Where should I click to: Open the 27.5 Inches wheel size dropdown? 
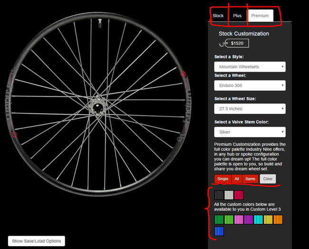[x=250, y=109]
